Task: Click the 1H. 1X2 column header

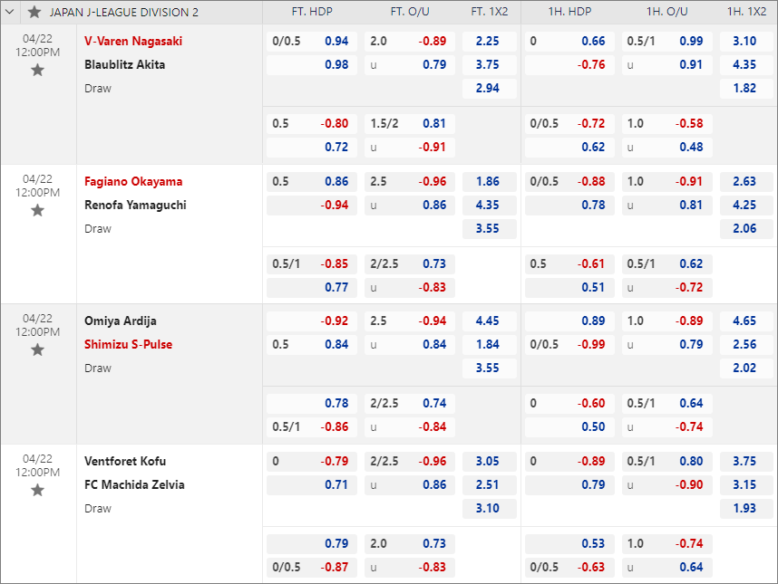Action: 747,12
